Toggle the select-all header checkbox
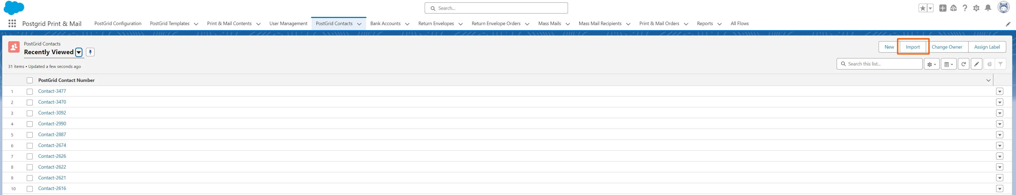This screenshot has height=195, width=1016. pyautogui.click(x=30, y=81)
